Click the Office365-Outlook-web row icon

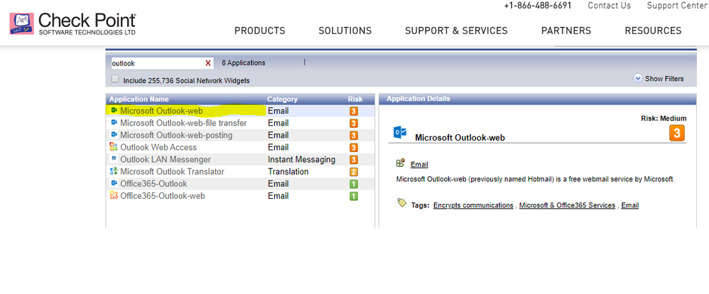tap(114, 195)
